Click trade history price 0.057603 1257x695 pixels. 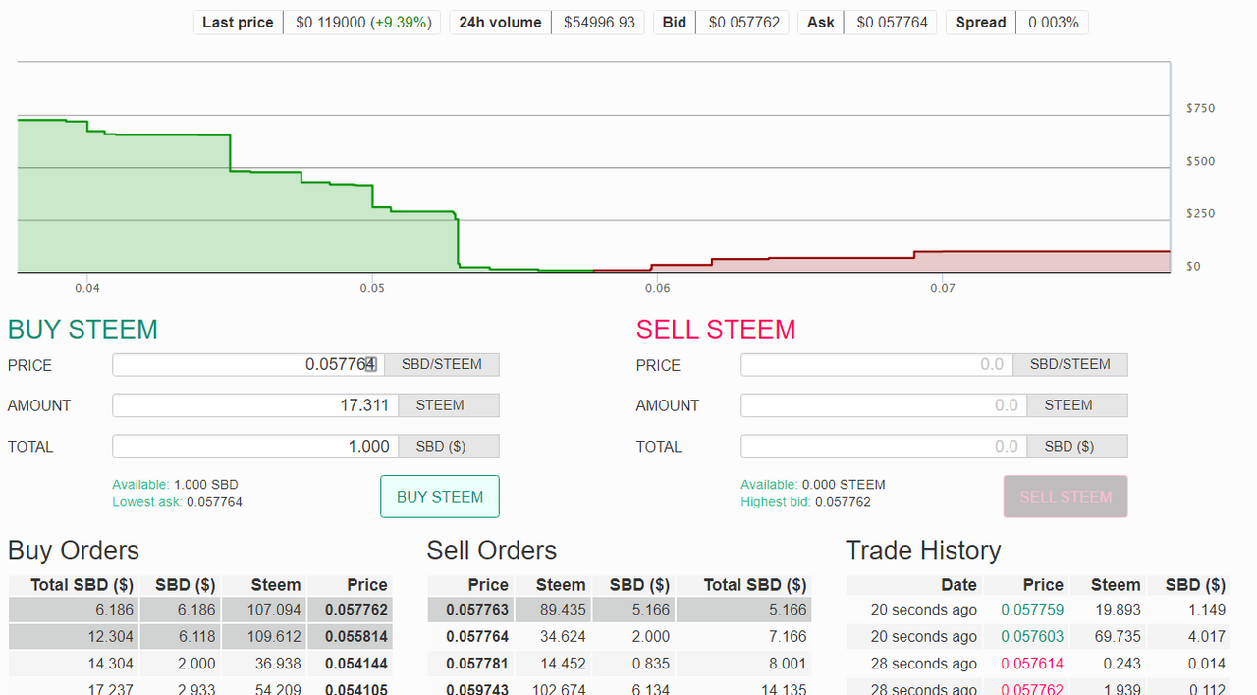[1032, 636]
